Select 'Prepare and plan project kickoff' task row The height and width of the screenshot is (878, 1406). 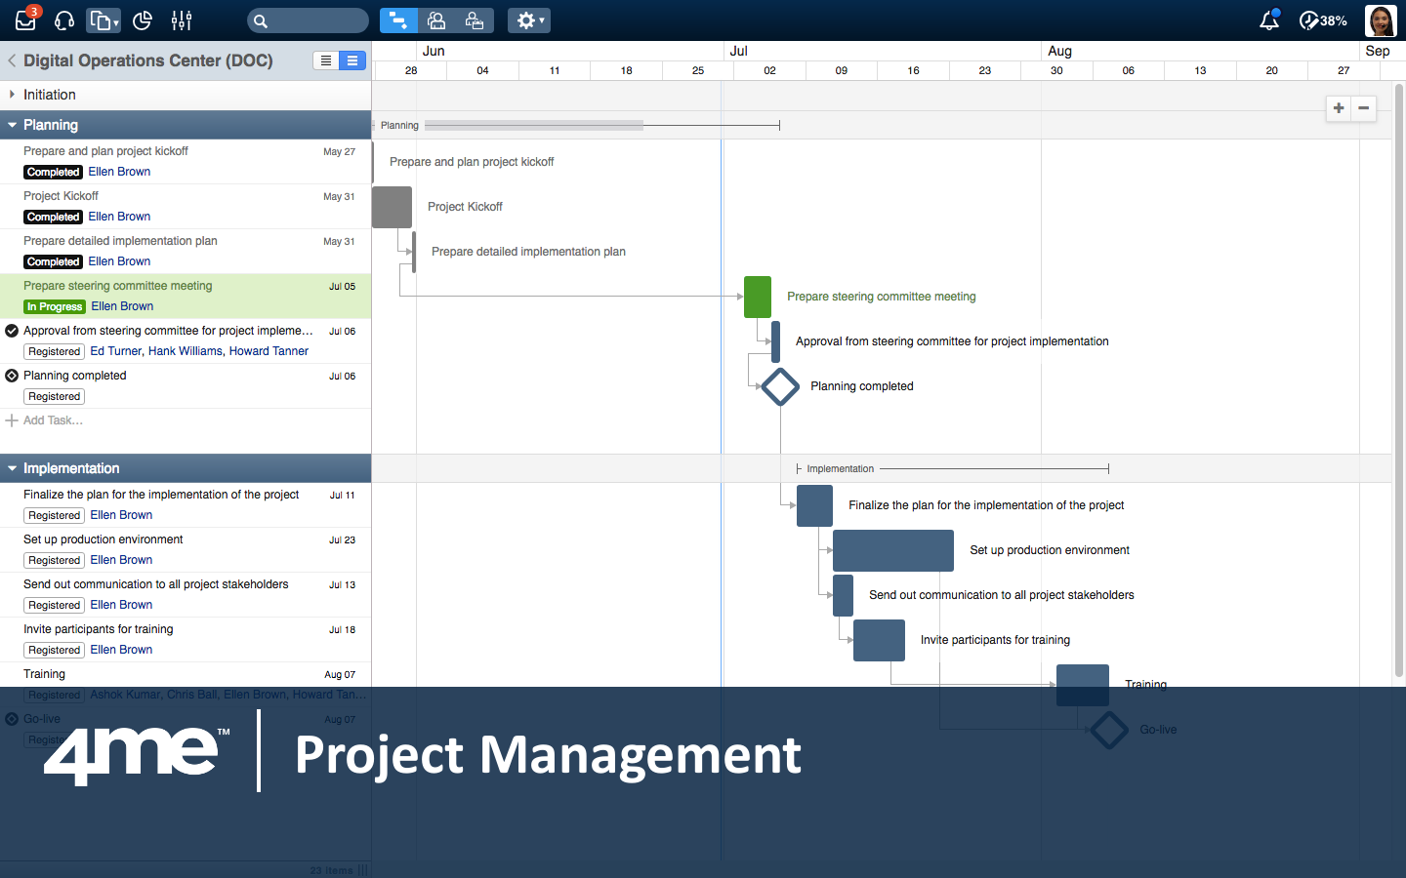[186, 161]
